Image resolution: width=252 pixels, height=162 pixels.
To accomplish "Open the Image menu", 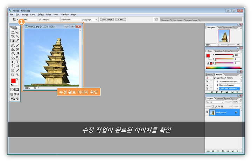I will [x=25, y=15].
